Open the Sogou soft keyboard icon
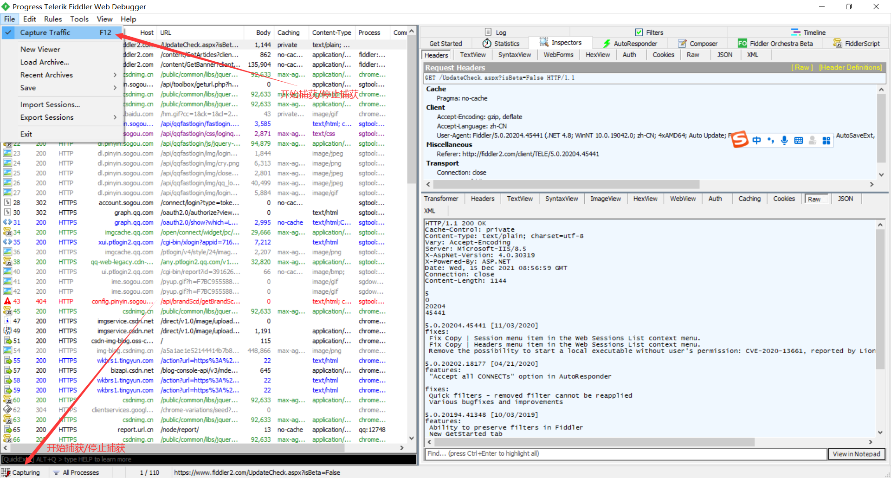The height and width of the screenshot is (478, 891). (x=798, y=140)
